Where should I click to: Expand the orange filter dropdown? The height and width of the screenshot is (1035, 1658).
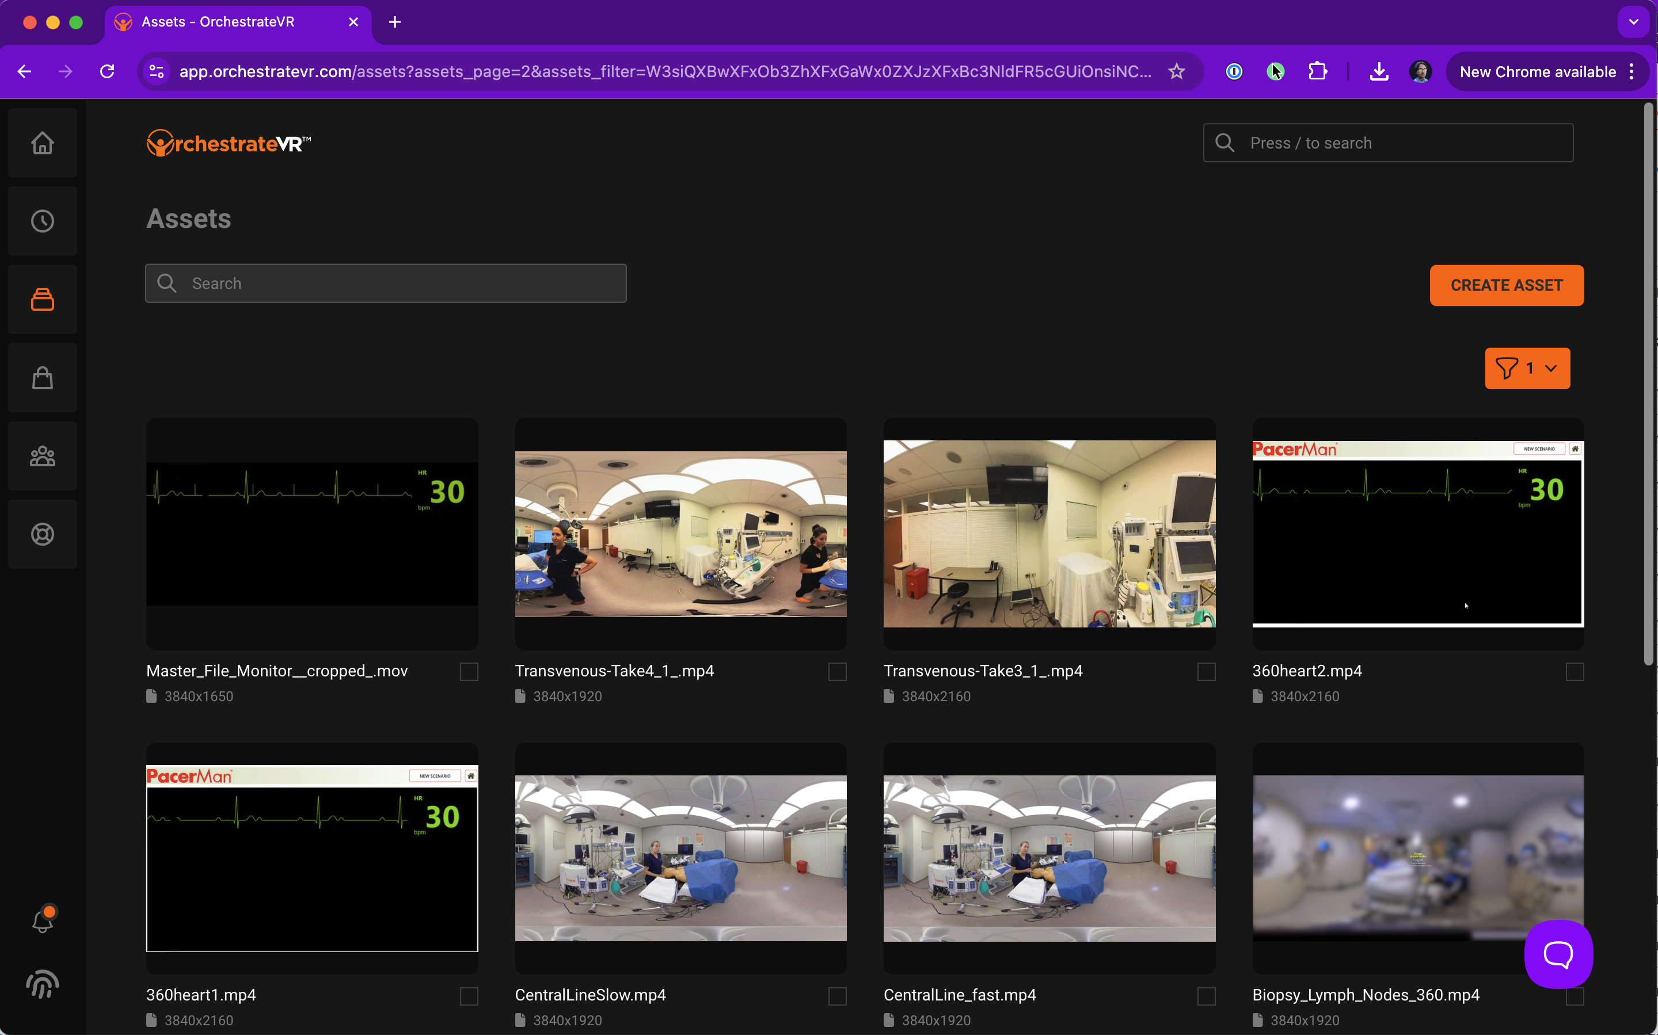pos(1527,368)
